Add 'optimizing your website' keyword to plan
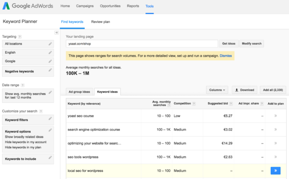This screenshot has width=289, height=179. click(276, 143)
